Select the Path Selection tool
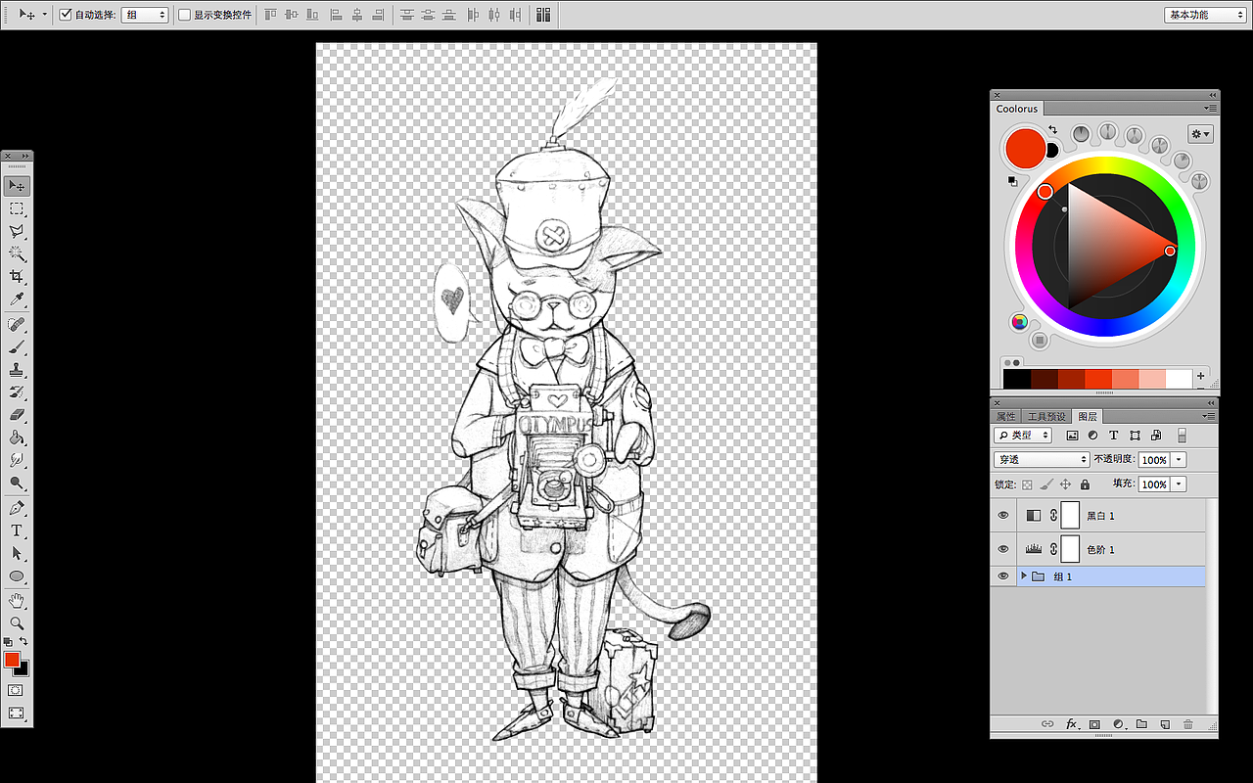The width and height of the screenshot is (1253, 783). coord(17,553)
